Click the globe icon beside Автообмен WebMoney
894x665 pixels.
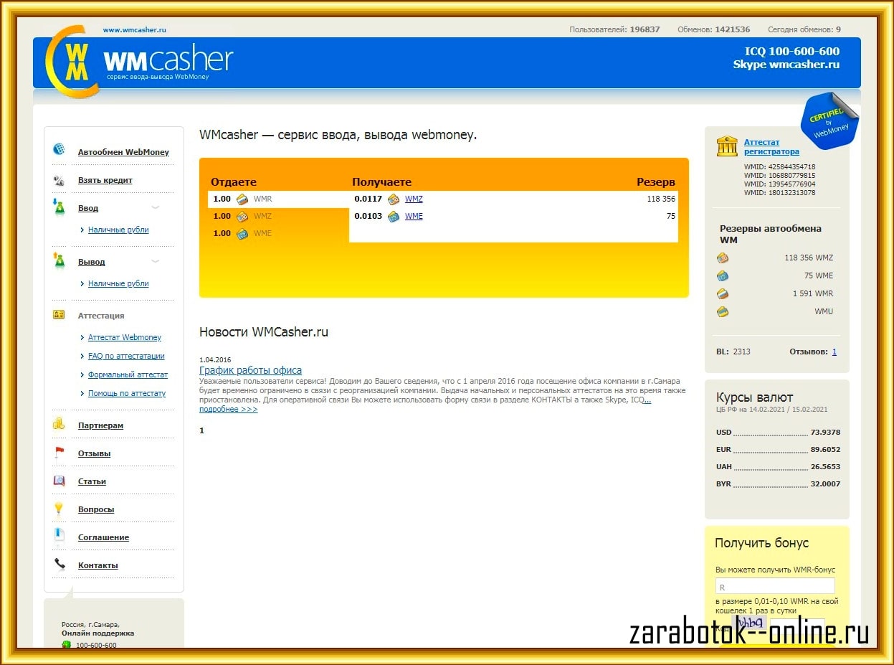(x=60, y=150)
